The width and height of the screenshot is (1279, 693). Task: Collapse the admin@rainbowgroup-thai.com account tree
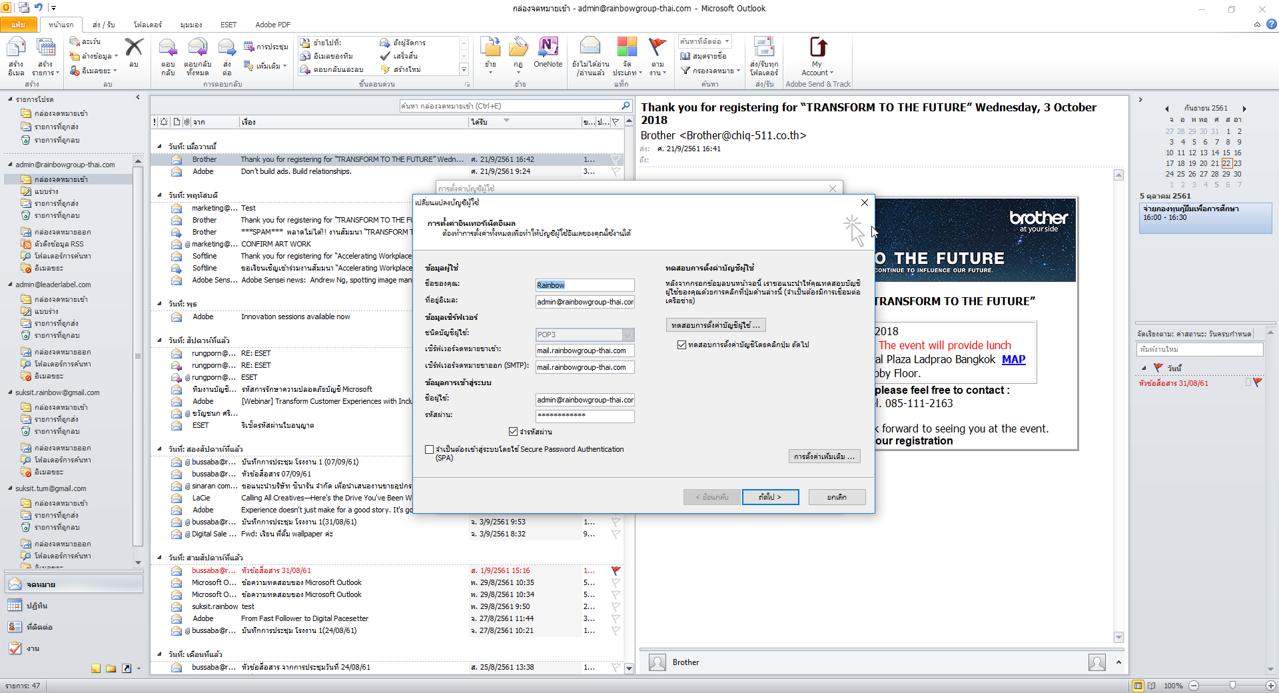10,165
